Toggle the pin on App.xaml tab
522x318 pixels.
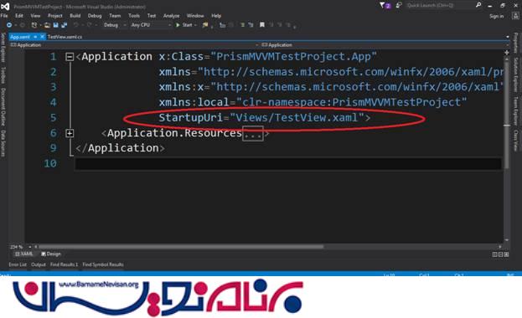[35, 37]
